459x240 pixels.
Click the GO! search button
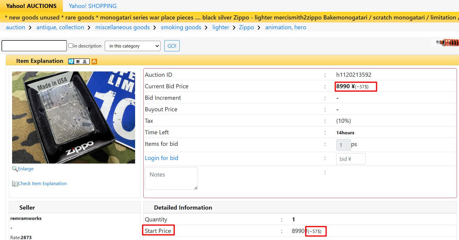pyautogui.click(x=172, y=46)
